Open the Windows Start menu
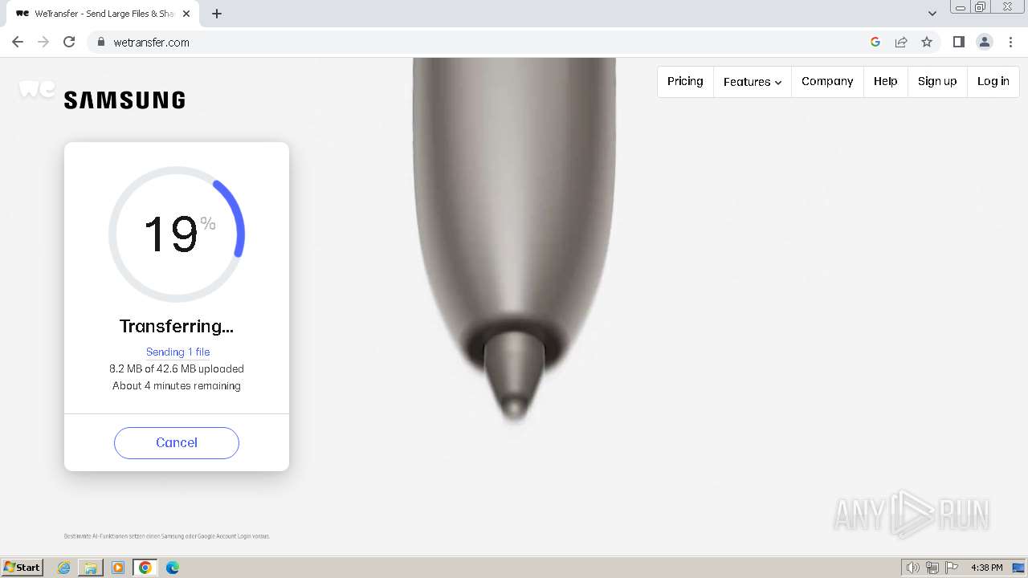1028x578 pixels. pyautogui.click(x=22, y=567)
